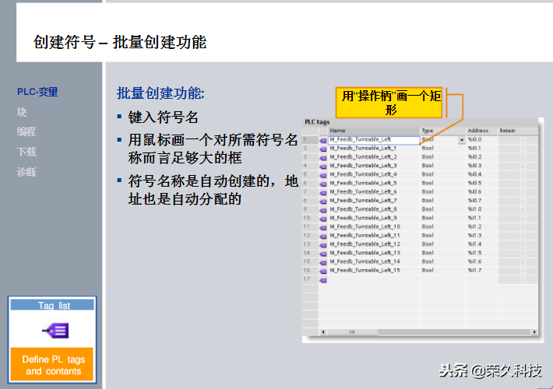This screenshot has height=389, width=553.
Task: Select the PLC-变量 sidebar item
Action: coord(37,92)
